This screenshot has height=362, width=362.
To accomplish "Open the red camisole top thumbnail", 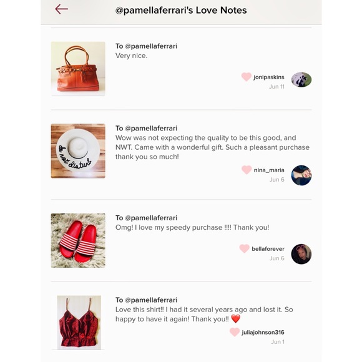I will pyautogui.click(x=79, y=323).
